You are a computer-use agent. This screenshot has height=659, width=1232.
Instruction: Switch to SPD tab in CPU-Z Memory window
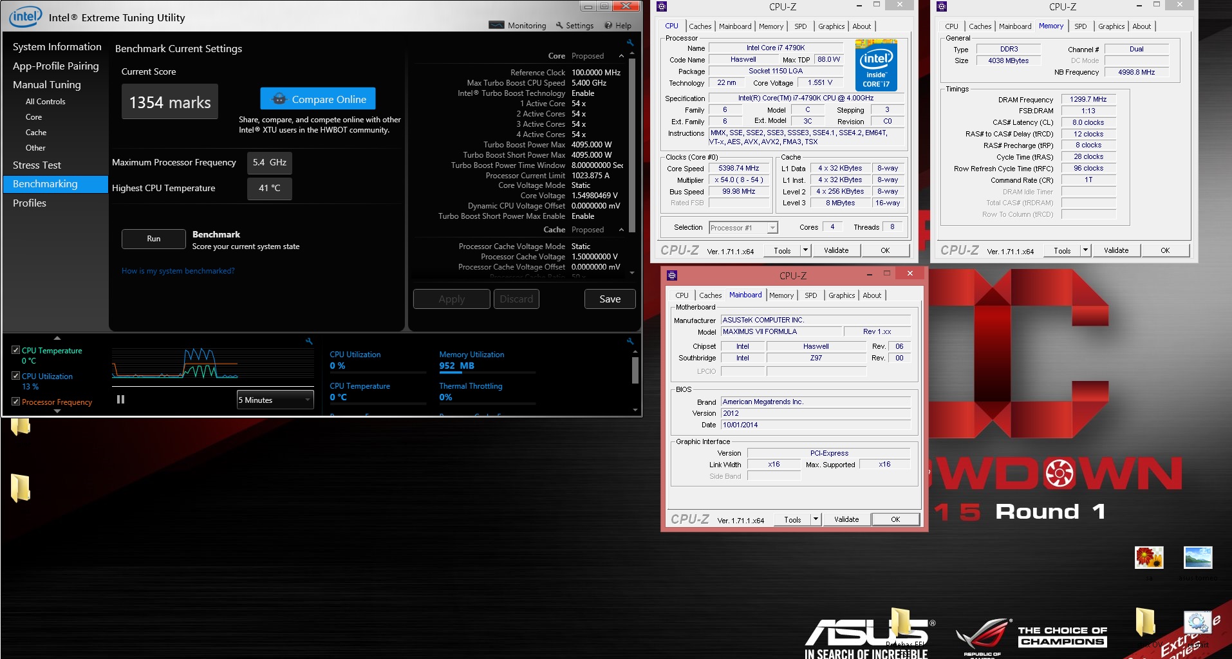tap(1080, 26)
